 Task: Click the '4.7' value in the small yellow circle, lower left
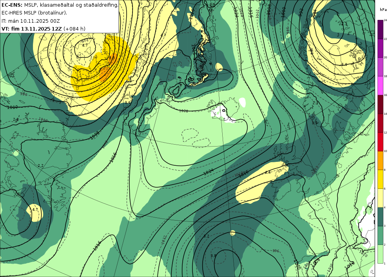tap(35, 209)
